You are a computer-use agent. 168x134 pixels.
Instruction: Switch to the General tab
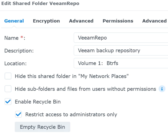(x=14, y=21)
